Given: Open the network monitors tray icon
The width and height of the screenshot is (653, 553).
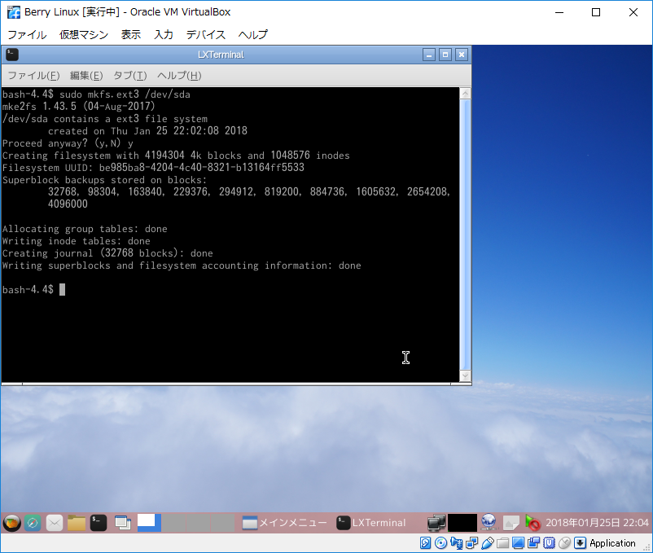Looking at the screenshot, I should point(436,523).
